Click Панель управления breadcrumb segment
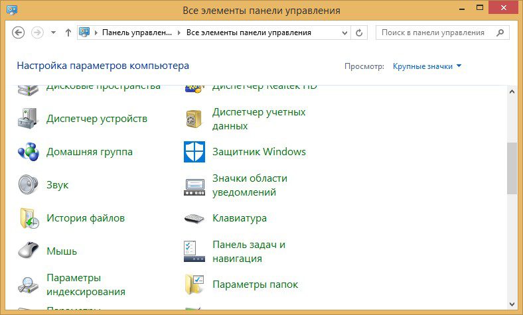 click(x=137, y=32)
